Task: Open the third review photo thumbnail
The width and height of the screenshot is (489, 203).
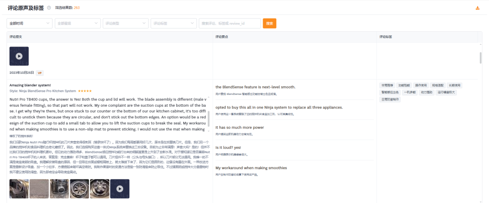Action: (59, 189)
